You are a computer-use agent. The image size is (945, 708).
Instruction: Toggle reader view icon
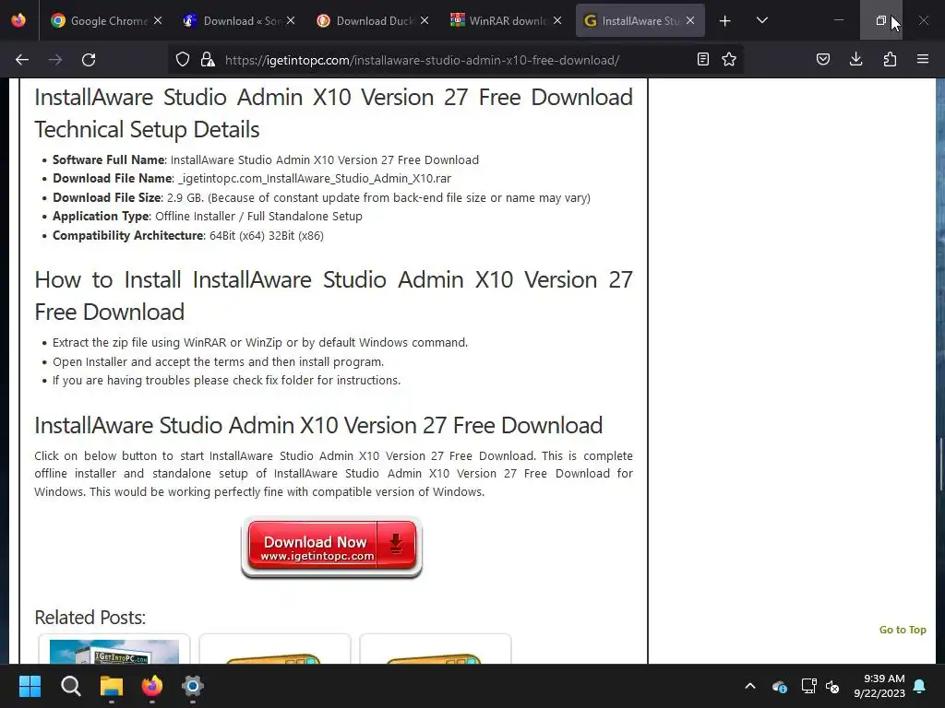[702, 59]
